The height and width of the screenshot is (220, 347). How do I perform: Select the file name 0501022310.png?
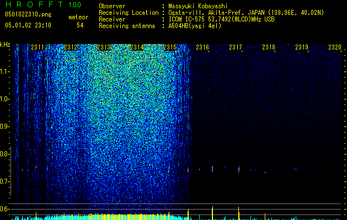[x=28, y=14]
